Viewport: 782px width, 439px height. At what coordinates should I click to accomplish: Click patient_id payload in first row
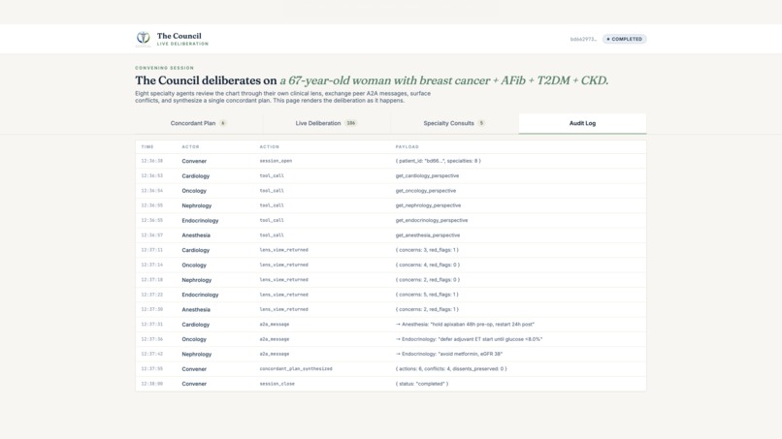coord(438,161)
